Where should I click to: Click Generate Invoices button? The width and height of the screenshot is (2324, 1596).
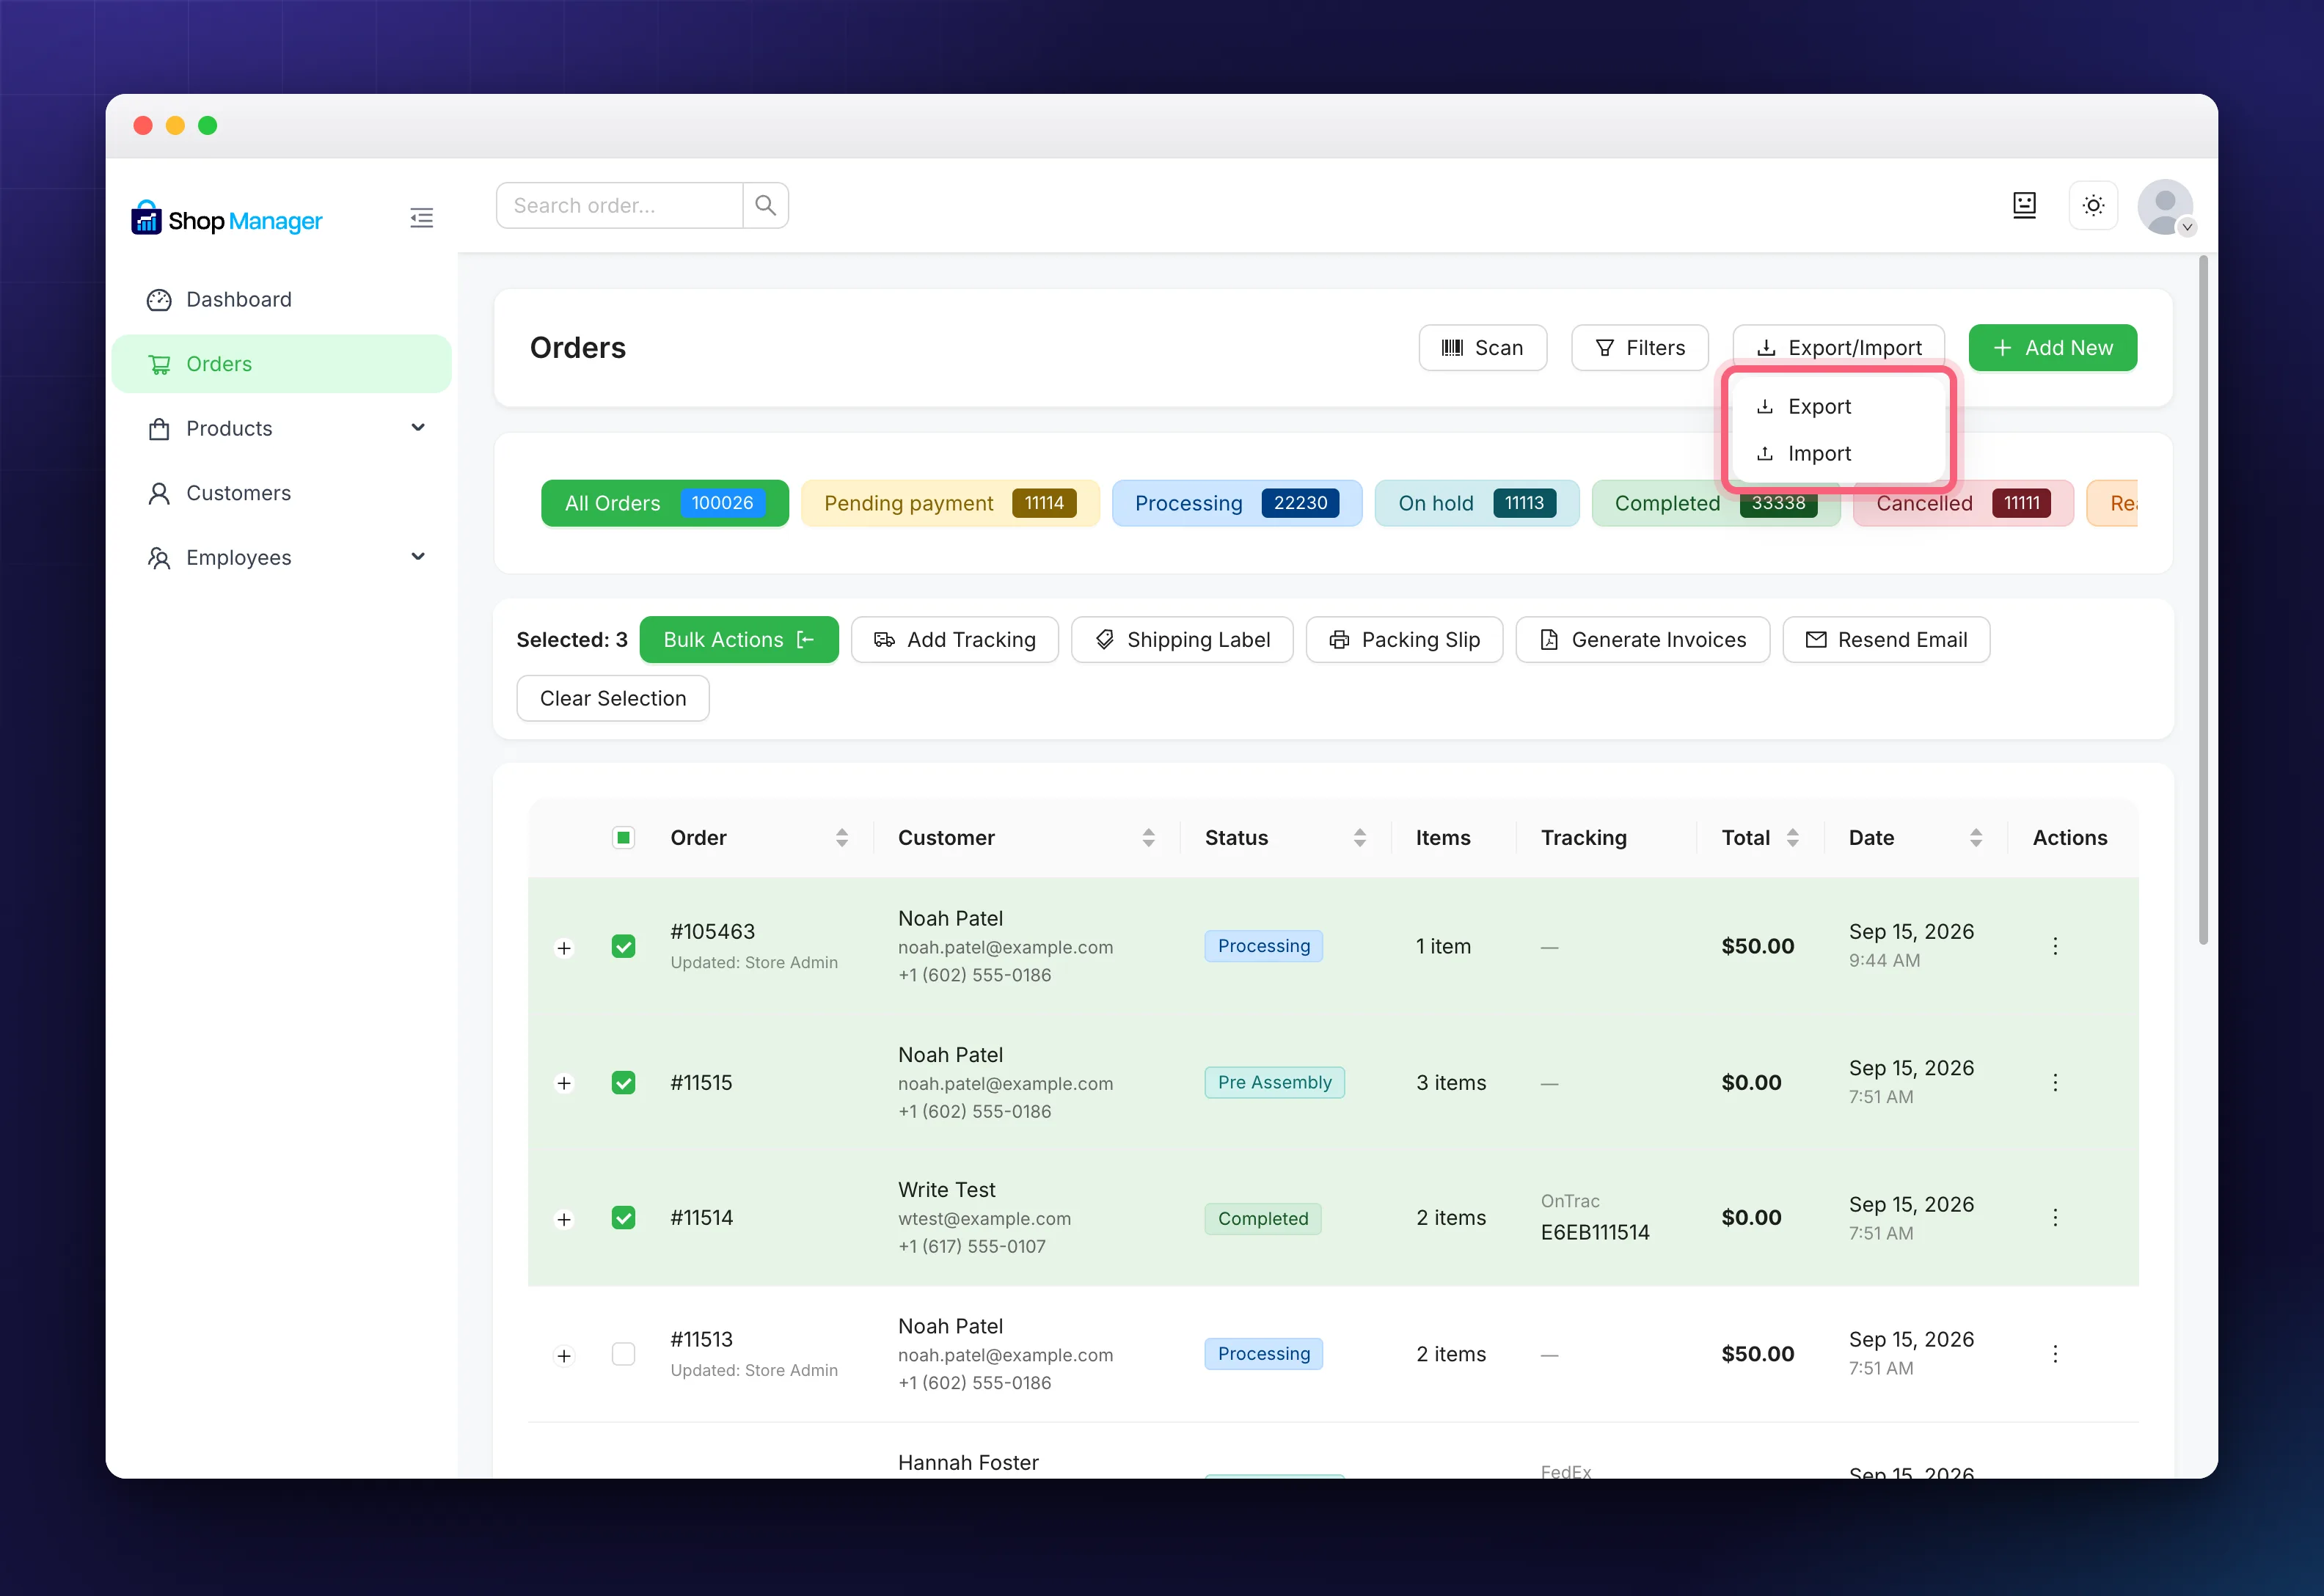pyautogui.click(x=1642, y=640)
